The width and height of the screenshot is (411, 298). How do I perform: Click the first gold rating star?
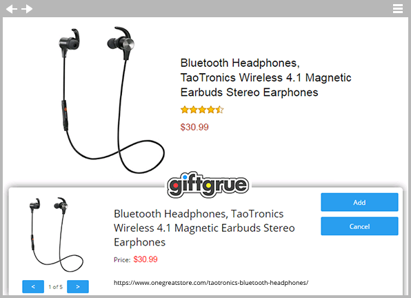pos(185,110)
